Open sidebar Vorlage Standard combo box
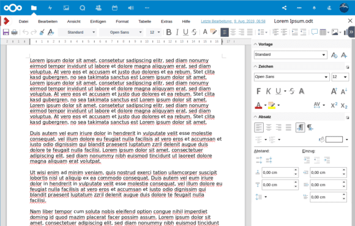Screen dimensions: 355x226 click(x=291, y=55)
